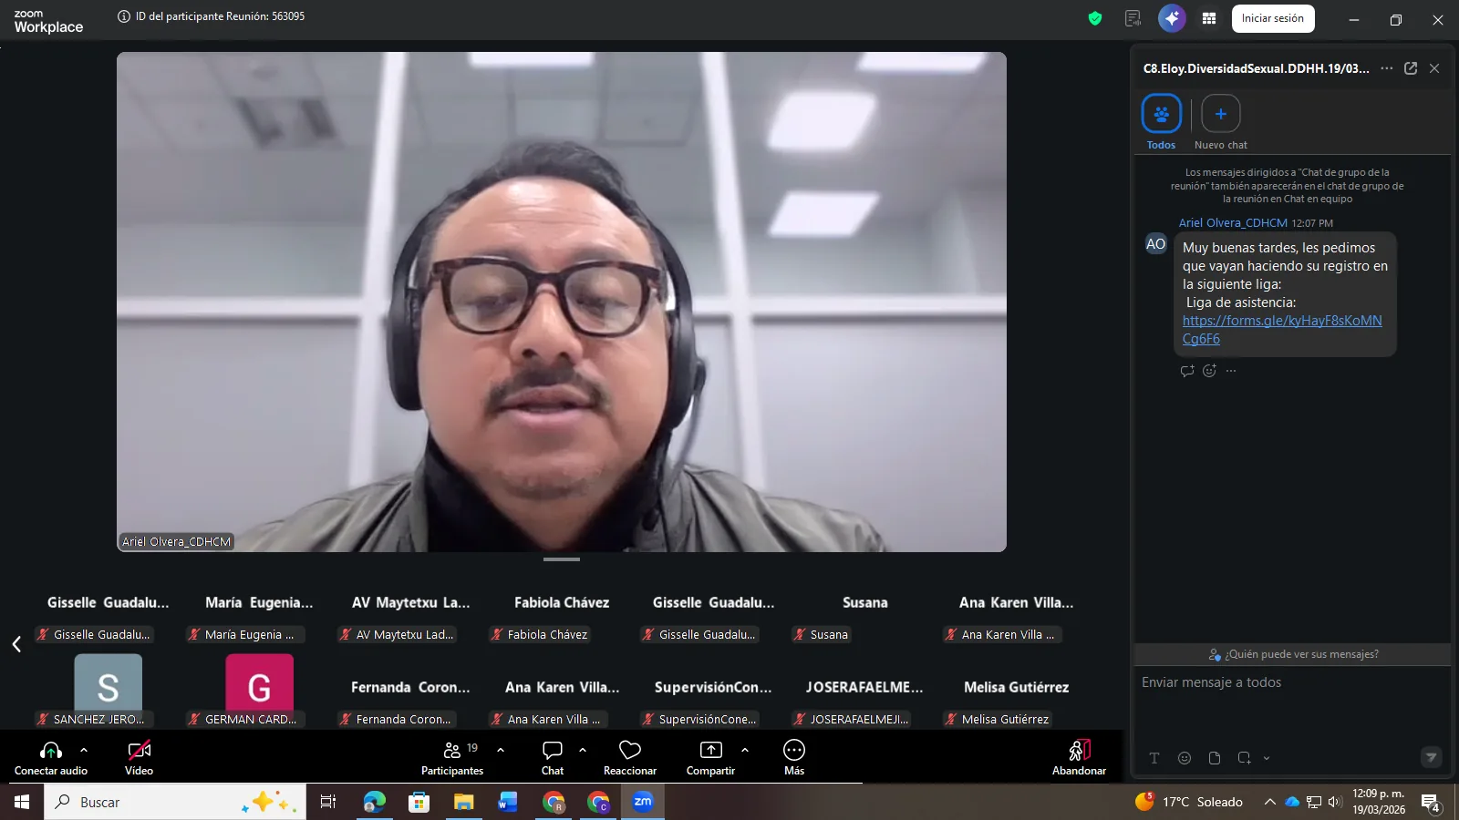Screen dimensions: 1459x820
Task: Pop out the chat panel window
Action: (1411, 68)
